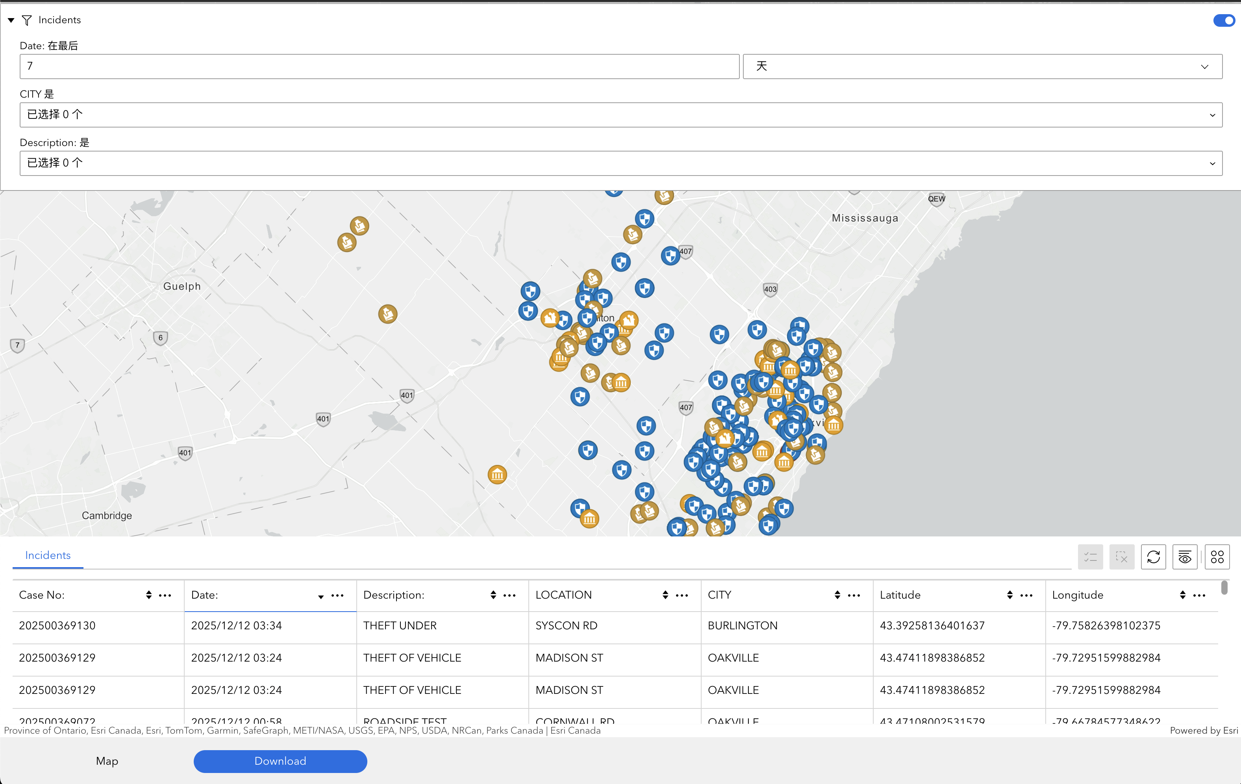Click the table's vertical scrollbar thumb

(1224, 587)
